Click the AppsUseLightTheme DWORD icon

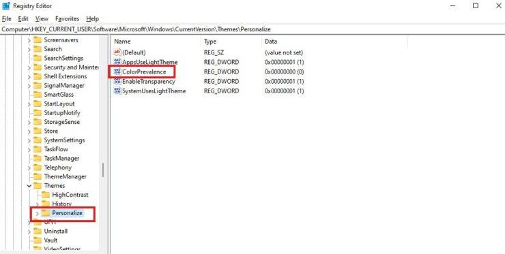coord(117,62)
